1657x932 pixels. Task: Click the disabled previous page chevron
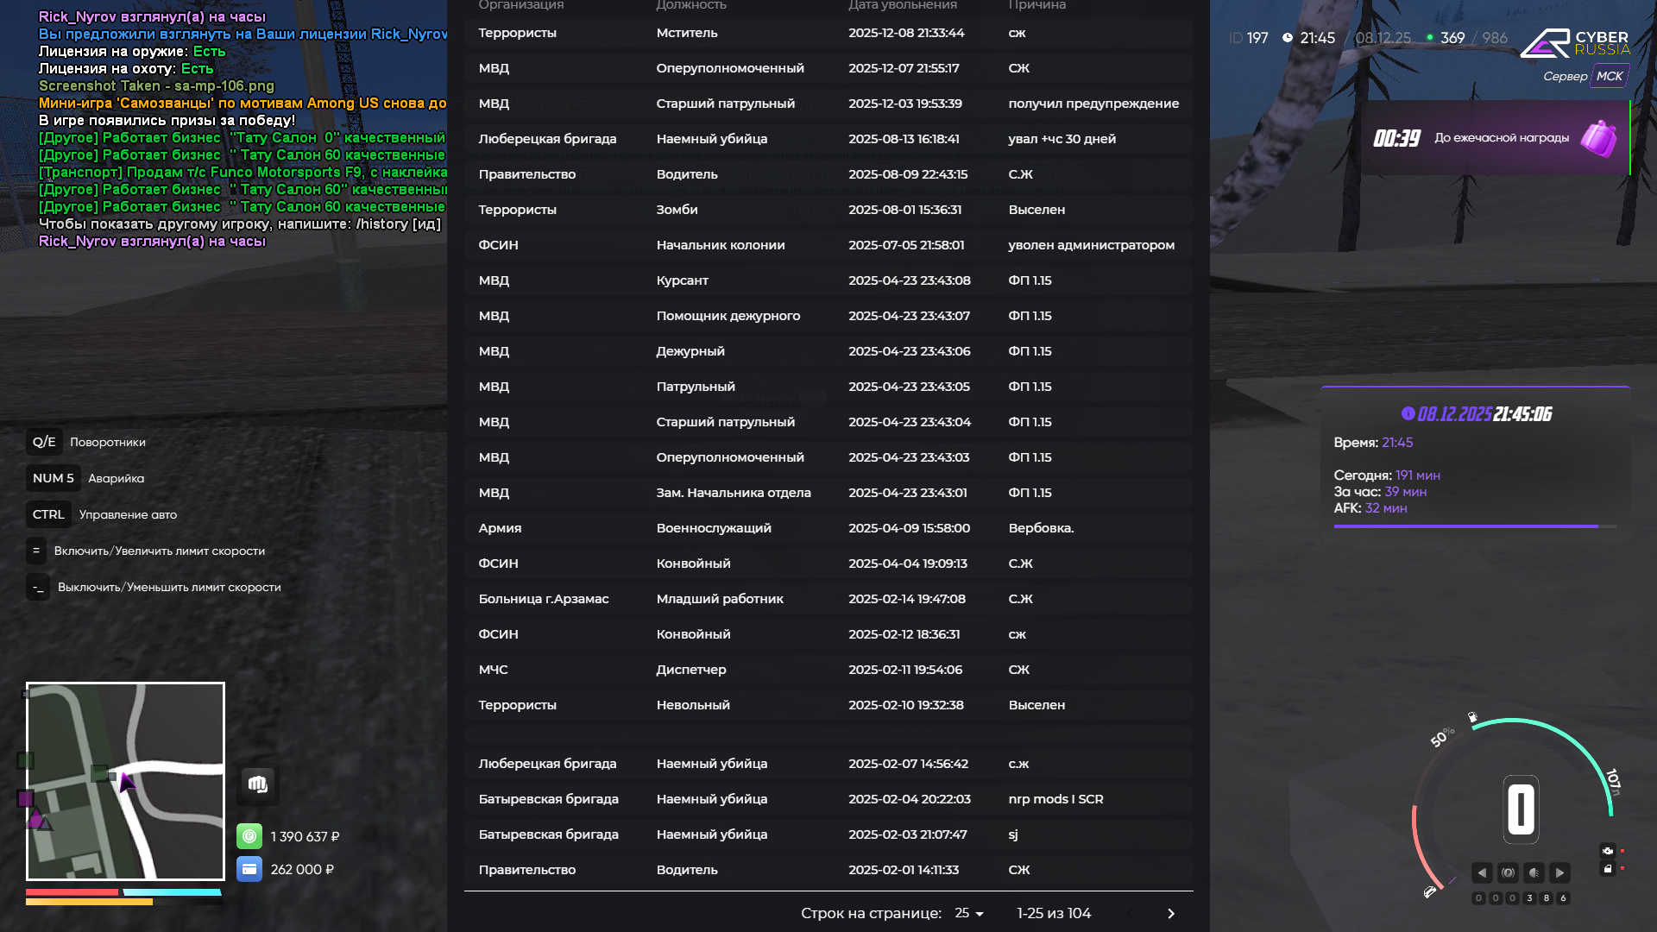1130,913
